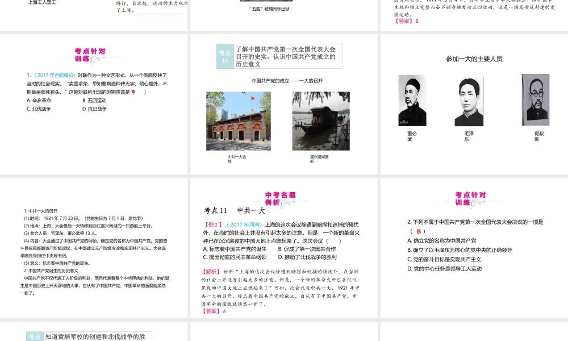Select option A. 辛亥革命
This screenshot has height=341, width=568.
39,101
